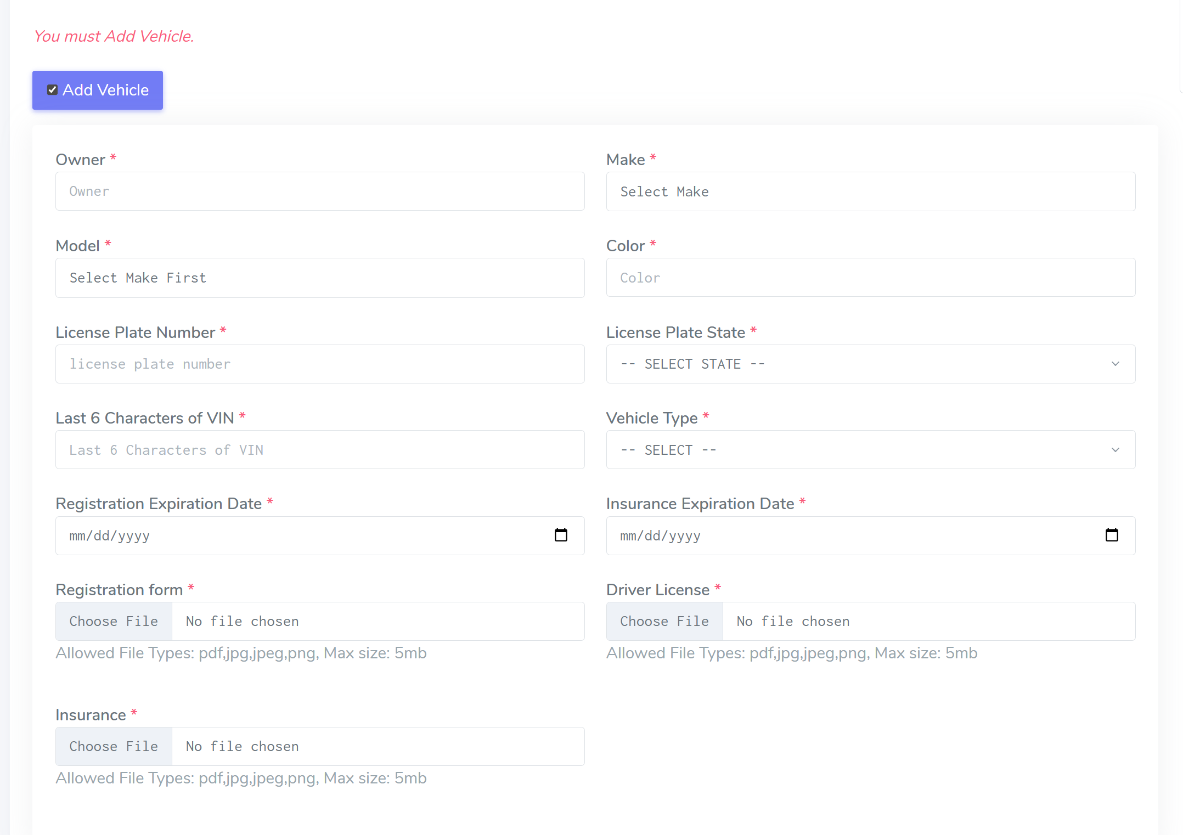The width and height of the screenshot is (1183, 835).
Task: Open the Model Select Make First field
Action: (x=319, y=278)
